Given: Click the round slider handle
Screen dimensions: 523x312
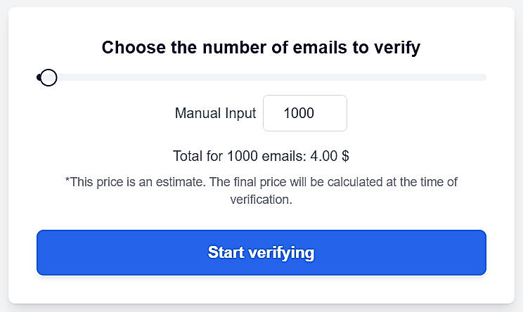Looking at the screenshot, I should pyautogui.click(x=48, y=77).
